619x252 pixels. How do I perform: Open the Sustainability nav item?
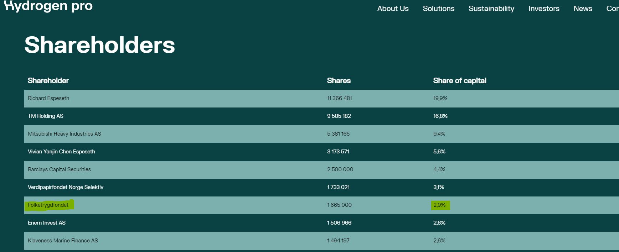point(491,9)
